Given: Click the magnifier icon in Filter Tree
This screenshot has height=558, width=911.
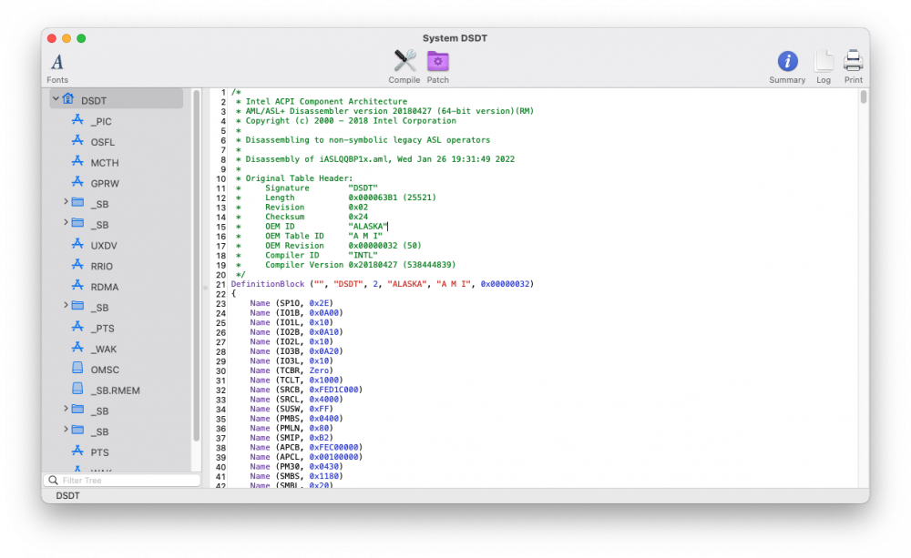Looking at the screenshot, I should click(53, 481).
